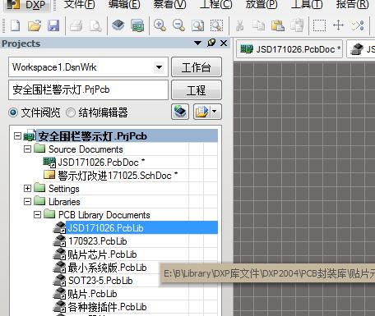
Task: Click the Libraries folder label
Action: (x=64, y=202)
